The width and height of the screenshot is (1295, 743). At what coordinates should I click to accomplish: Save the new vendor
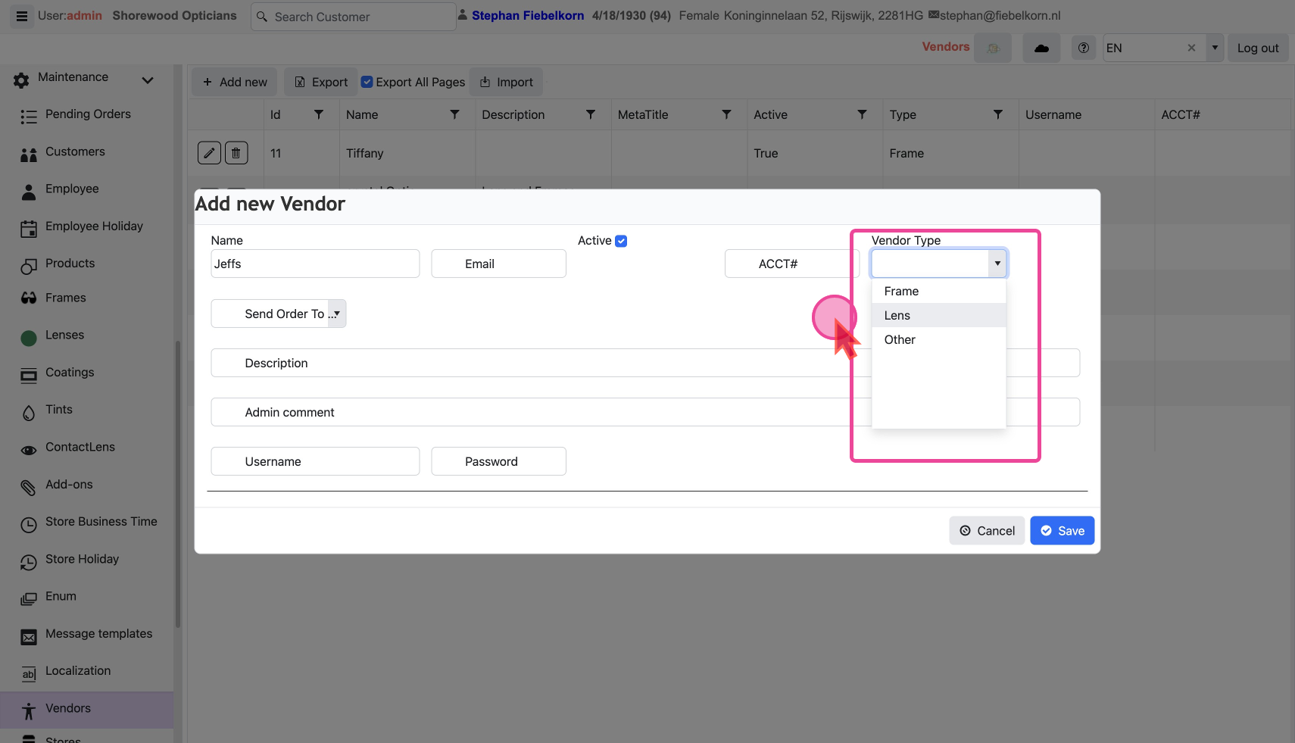click(1062, 531)
